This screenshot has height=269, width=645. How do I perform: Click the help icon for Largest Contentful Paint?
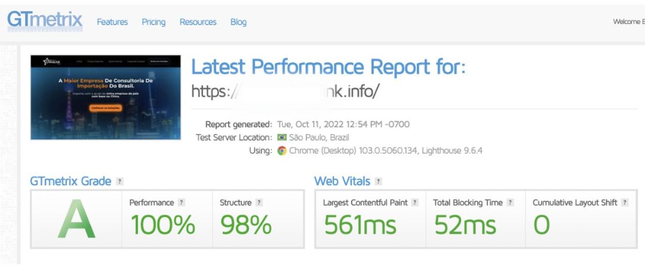[x=414, y=202]
